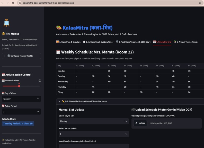Click the P5 (40m) column header

[147, 66]
